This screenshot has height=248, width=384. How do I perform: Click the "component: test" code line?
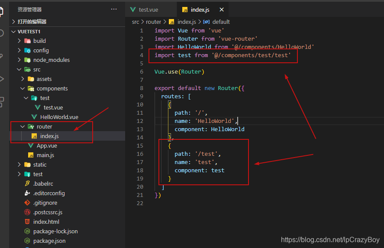tap(199, 171)
